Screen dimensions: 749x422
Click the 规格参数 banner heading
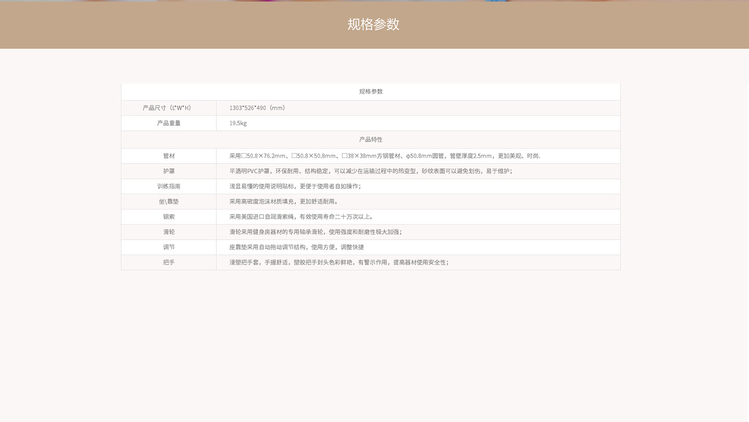point(372,24)
